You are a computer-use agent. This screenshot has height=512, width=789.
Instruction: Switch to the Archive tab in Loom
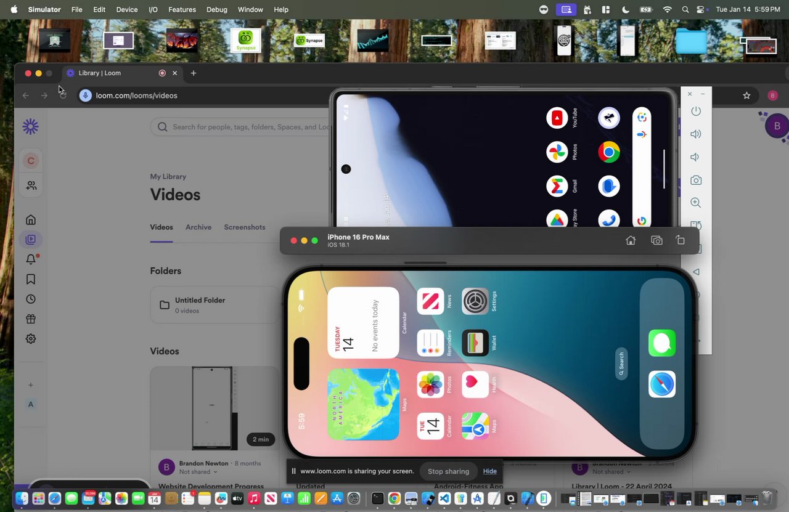tap(198, 227)
